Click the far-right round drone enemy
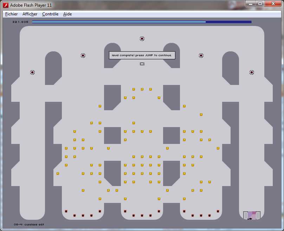The width and height of the screenshot is (284, 231). (x=252, y=72)
